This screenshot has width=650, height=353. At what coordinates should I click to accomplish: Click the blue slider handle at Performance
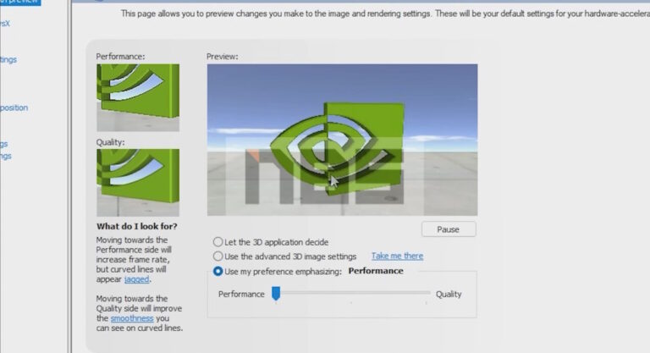(275, 294)
